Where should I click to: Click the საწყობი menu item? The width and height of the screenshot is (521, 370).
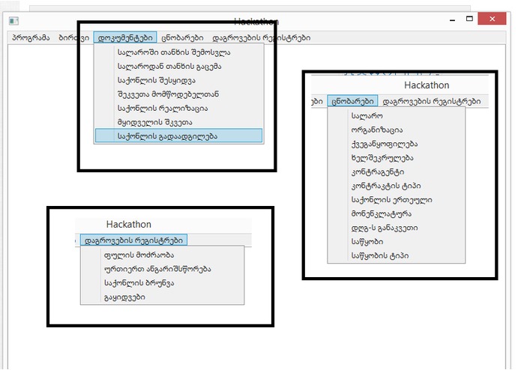[397, 242]
